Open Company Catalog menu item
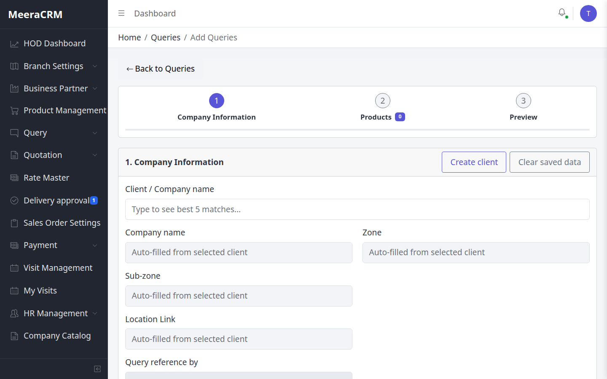The image size is (607, 379). click(x=54, y=336)
